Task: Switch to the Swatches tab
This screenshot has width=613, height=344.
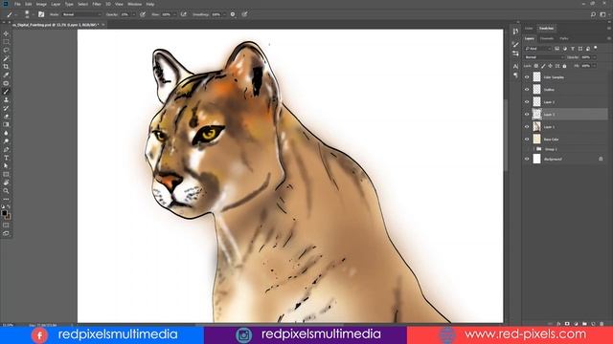Action: pyautogui.click(x=546, y=29)
